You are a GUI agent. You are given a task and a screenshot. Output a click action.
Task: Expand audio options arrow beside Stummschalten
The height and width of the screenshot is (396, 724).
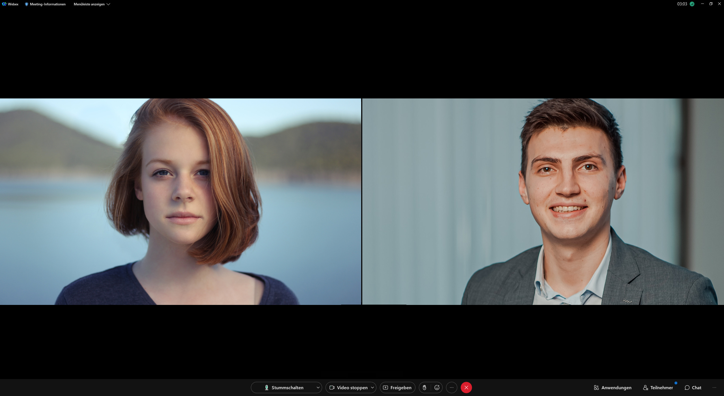click(x=318, y=388)
